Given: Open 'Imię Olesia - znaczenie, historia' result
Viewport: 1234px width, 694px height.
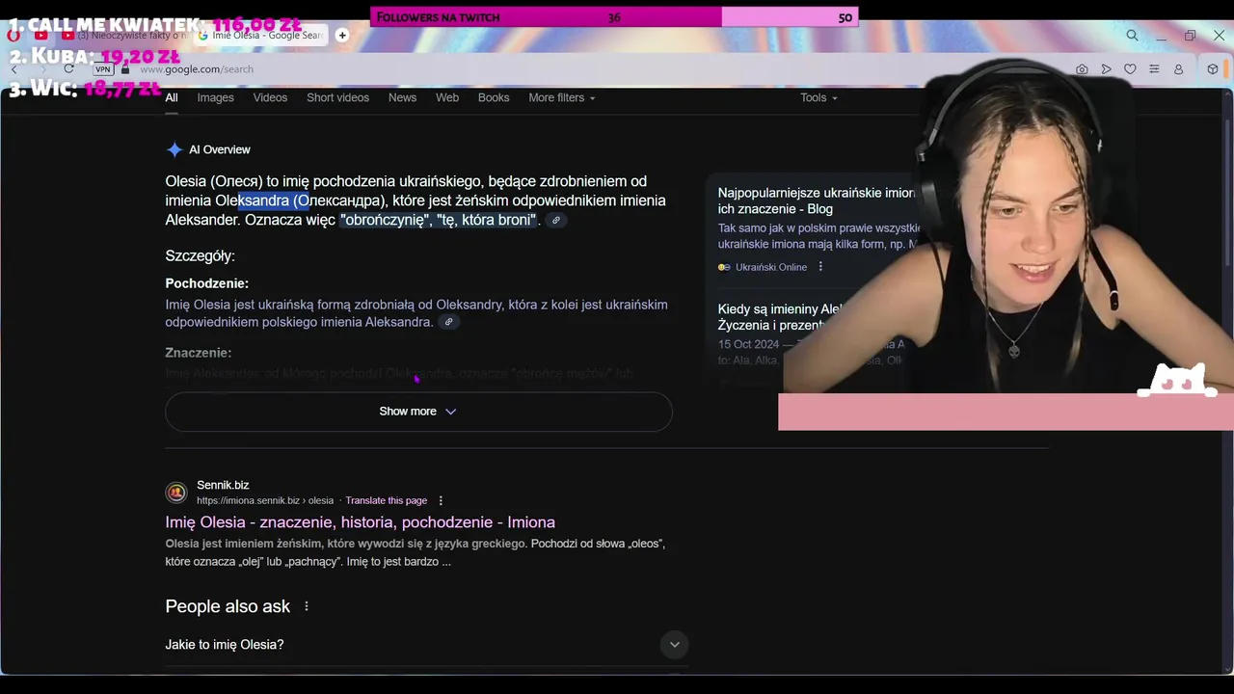Looking at the screenshot, I should [360, 522].
